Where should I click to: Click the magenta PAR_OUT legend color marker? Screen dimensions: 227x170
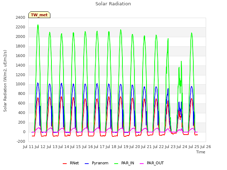click(x=142, y=164)
